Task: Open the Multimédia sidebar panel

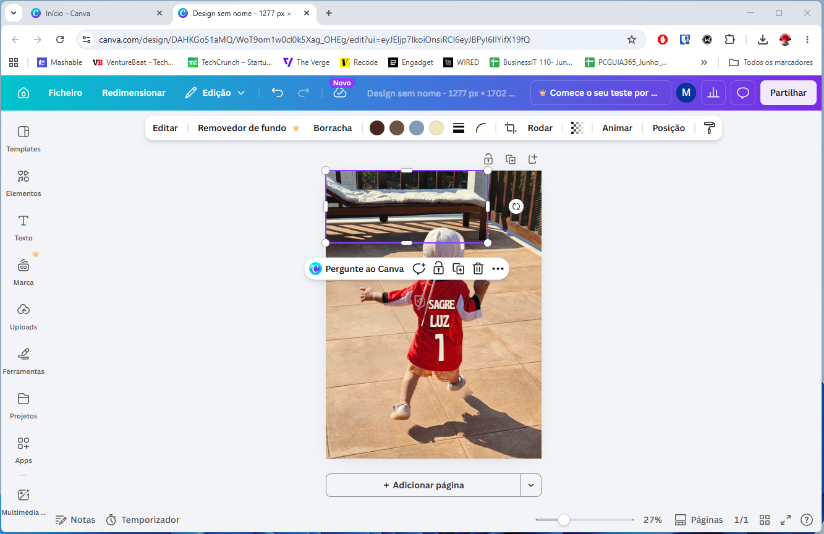Action: pyautogui.click(x=23, y=502)
